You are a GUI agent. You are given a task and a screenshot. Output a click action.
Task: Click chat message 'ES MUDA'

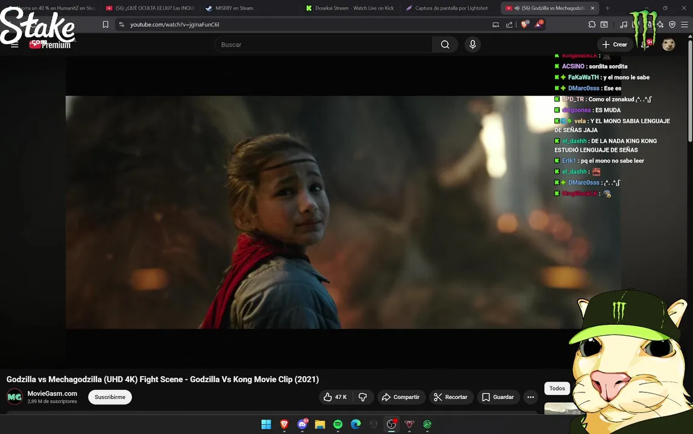pos(608,110)
